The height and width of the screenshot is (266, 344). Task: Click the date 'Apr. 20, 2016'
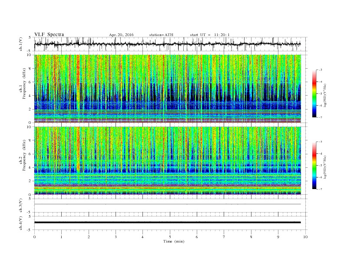tap(121, 35)
